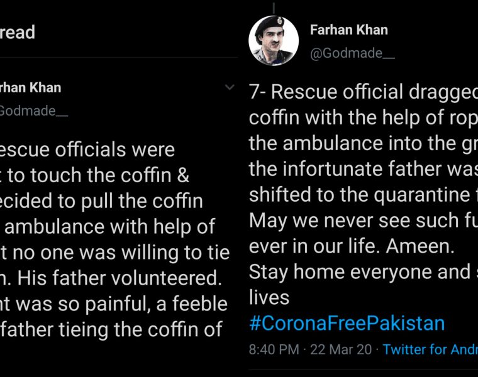The height and width of the screenshot is (377, 478).
Task: Click the partially cut-off 'rhan Khan' author name
Action: [x=30, y=87]
